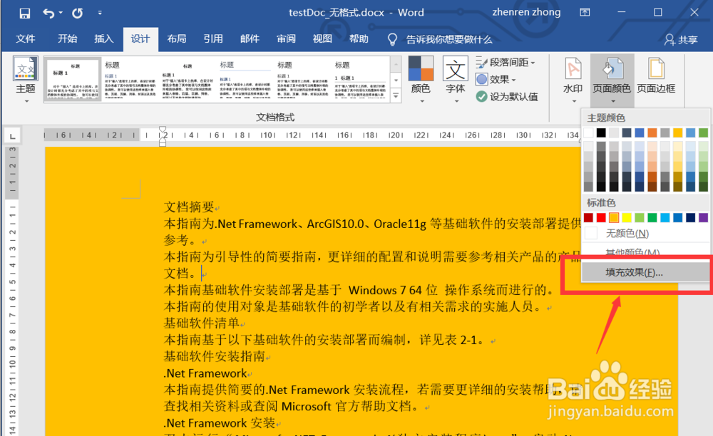Pick orange theme color swatch

coord(652,133)
